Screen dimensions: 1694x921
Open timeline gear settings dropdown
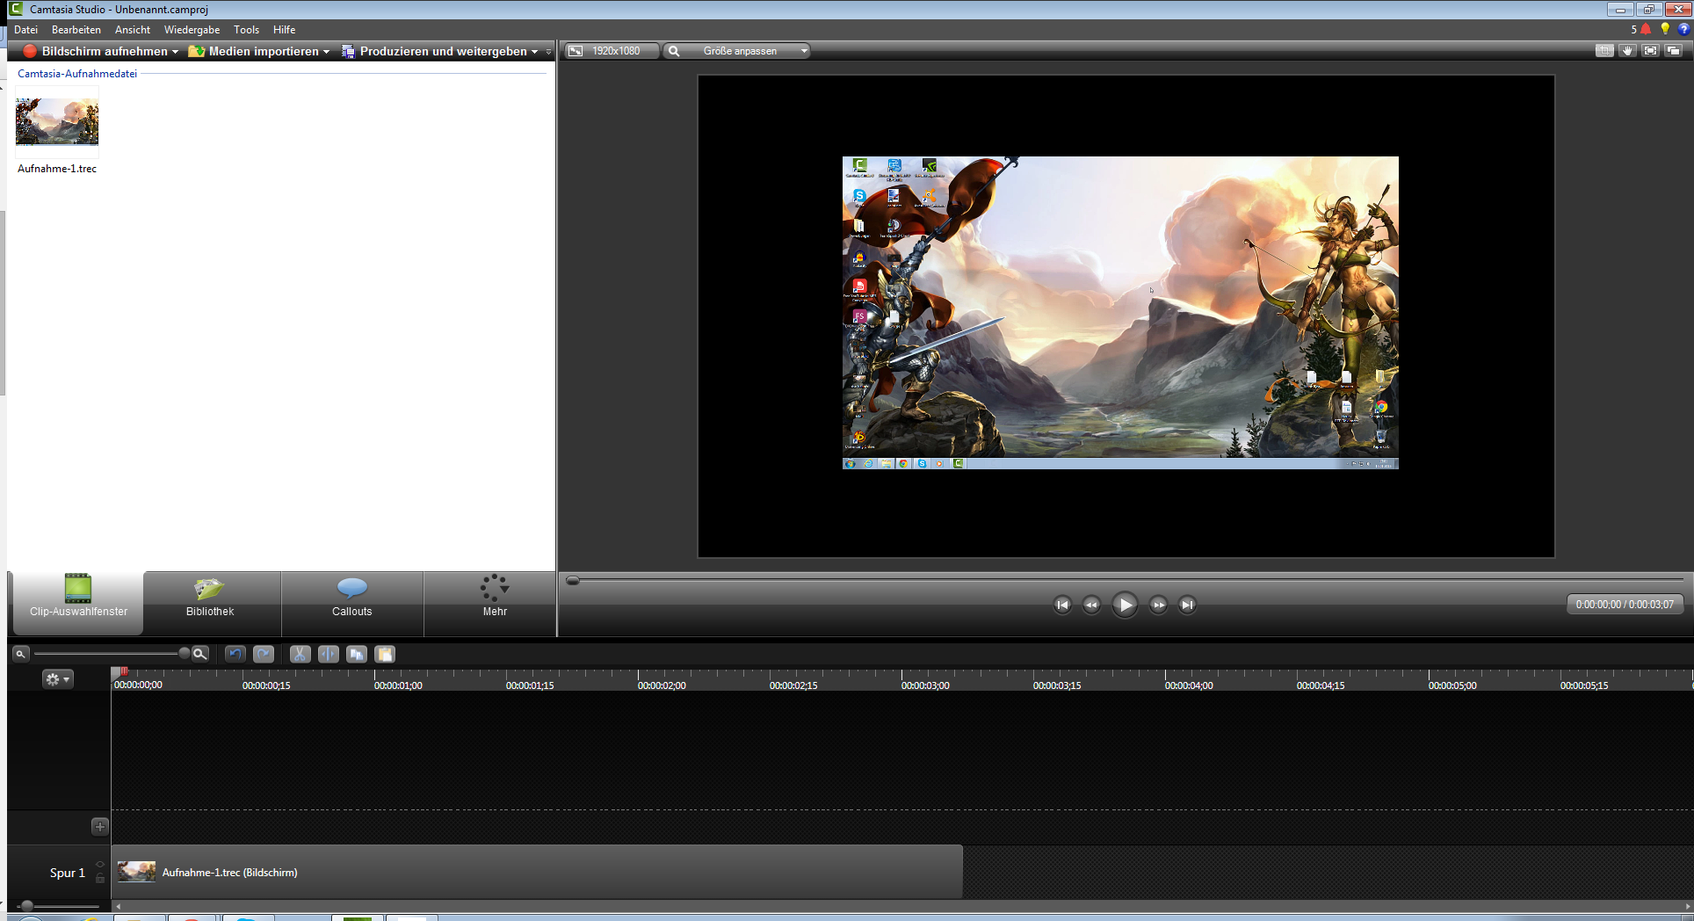click(57, 679)
